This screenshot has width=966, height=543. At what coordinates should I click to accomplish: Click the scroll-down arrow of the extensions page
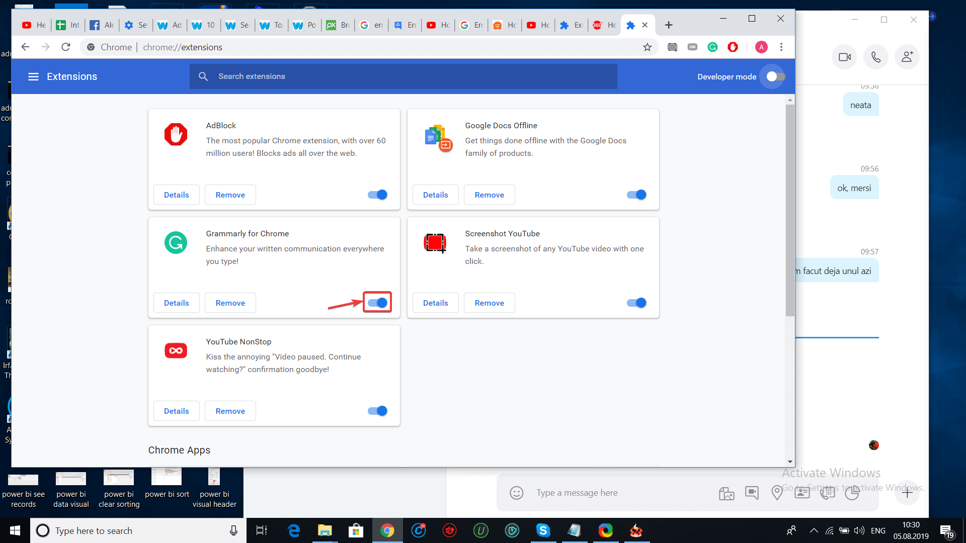(790, 462)
